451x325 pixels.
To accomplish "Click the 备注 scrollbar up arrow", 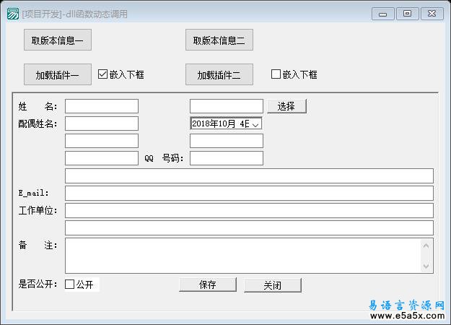I will point(426,246).
